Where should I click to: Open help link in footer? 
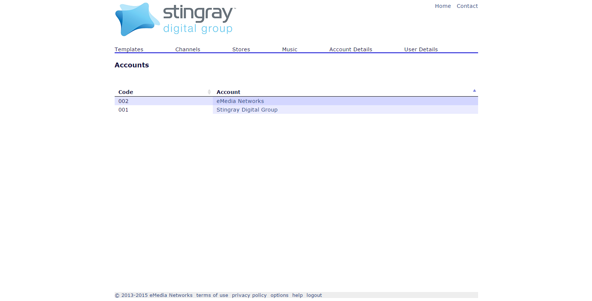point(297,295)
